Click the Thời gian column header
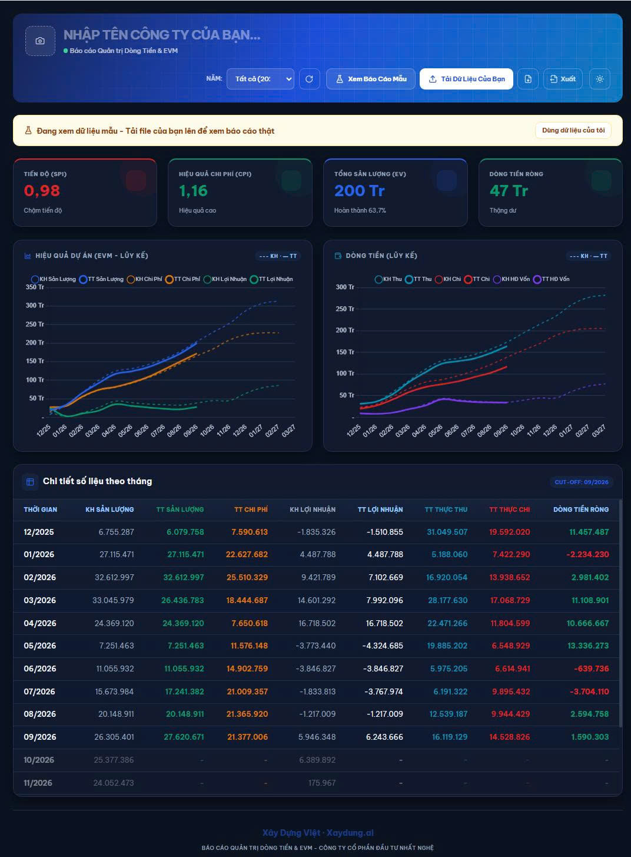The height and width of the screenshot is (857, 631). 41,509
